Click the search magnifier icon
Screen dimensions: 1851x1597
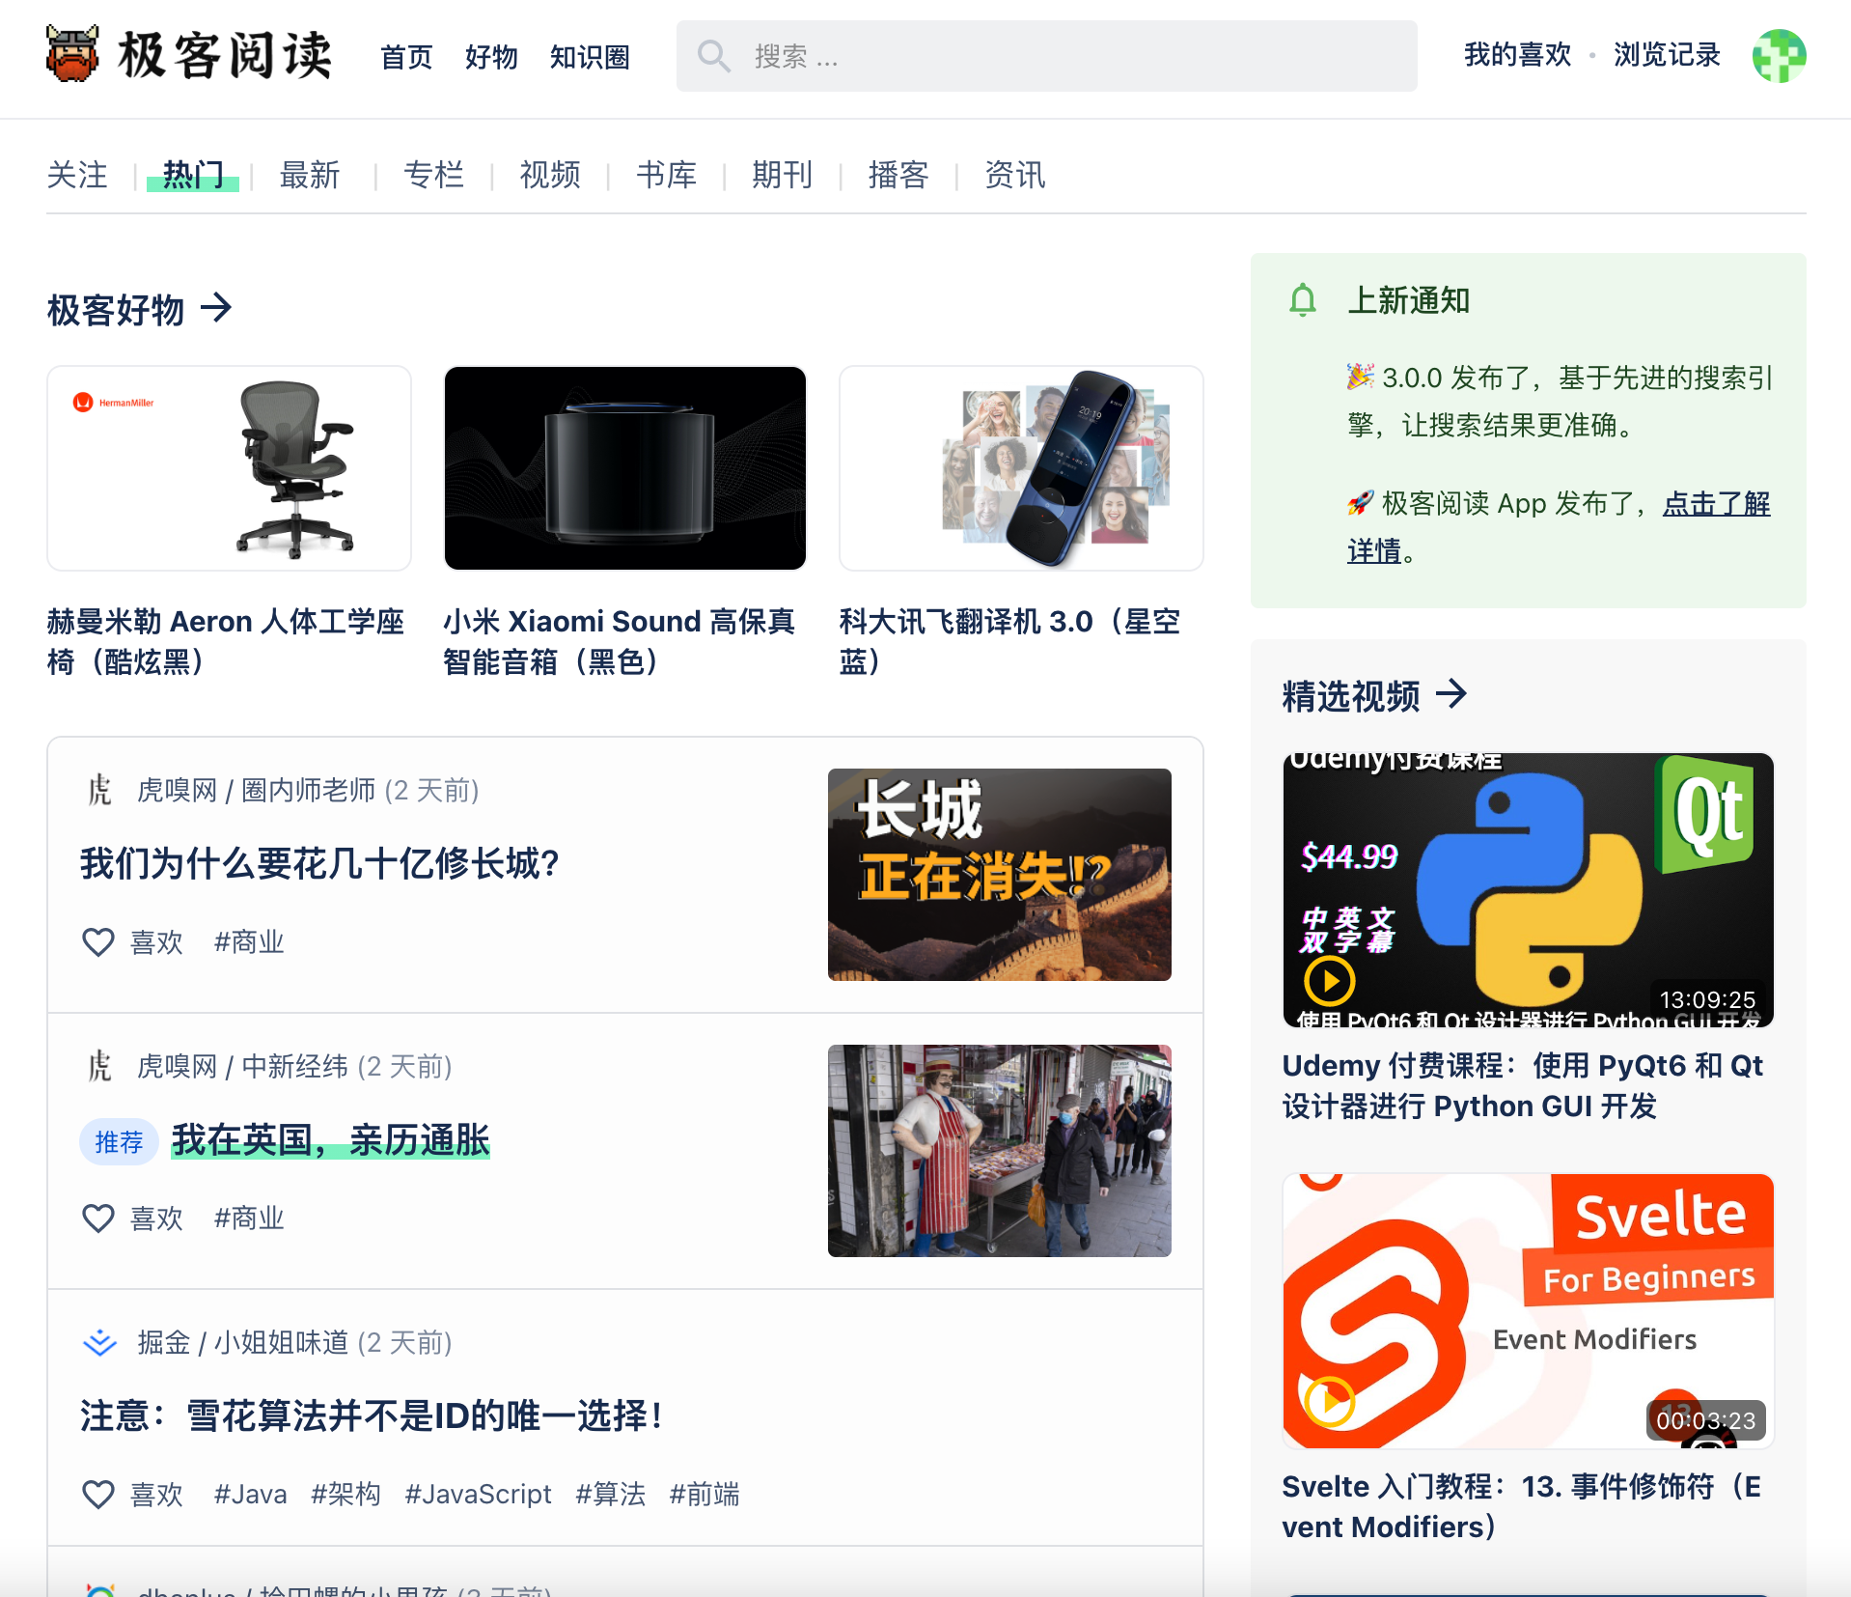coord(713,56)
